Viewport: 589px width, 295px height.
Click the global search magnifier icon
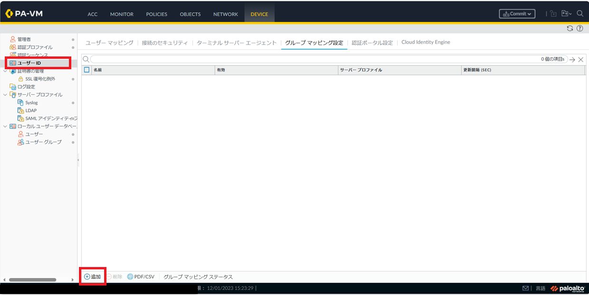coord(580,14)
